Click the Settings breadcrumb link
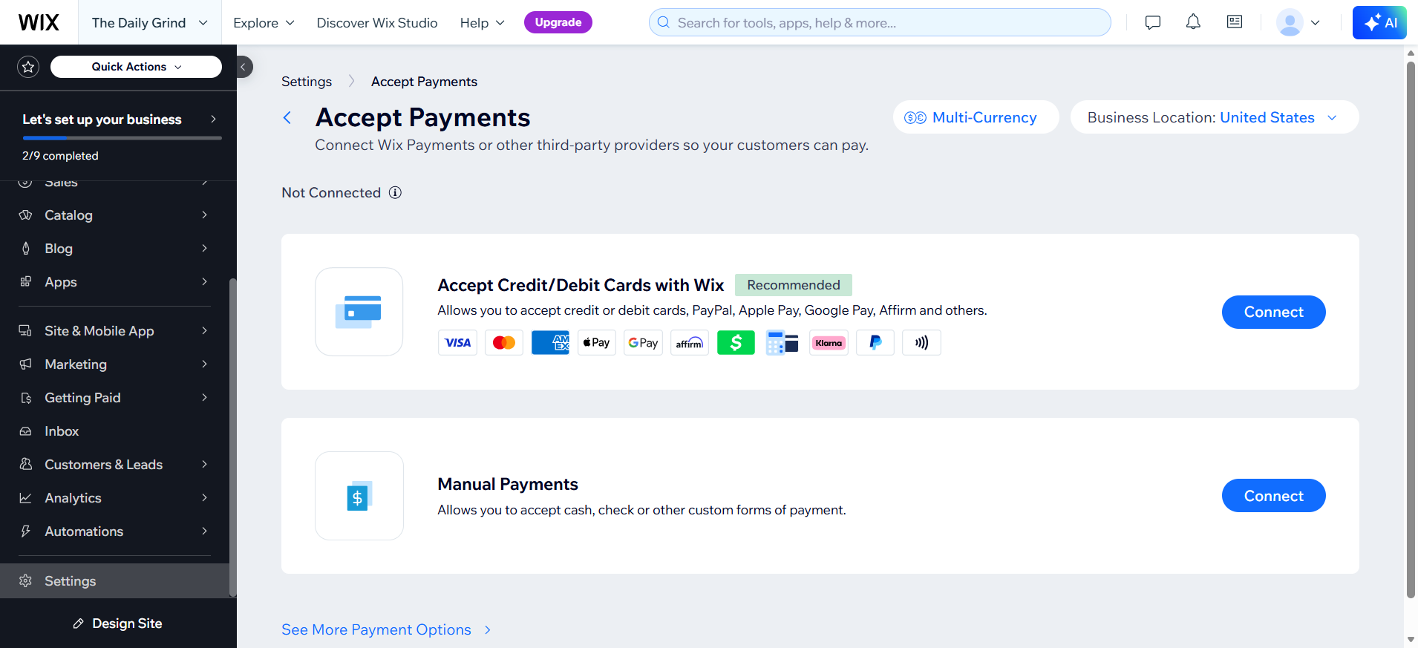This screenshot has height=648, width=1418. (307, 82)
